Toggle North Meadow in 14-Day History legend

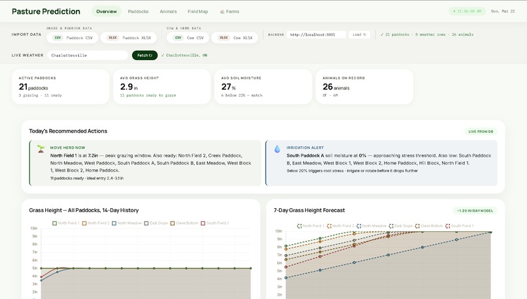[x=127, y=223]
